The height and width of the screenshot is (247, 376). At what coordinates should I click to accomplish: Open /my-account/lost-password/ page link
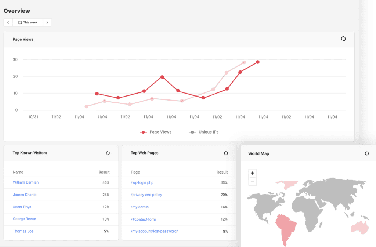[x=154, y=231]
